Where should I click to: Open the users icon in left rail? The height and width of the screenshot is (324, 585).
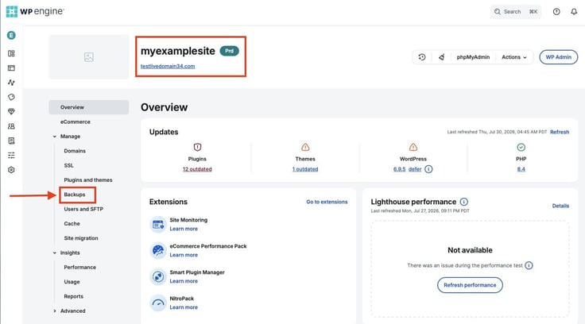pyautogui.click(x=11, y=126)
